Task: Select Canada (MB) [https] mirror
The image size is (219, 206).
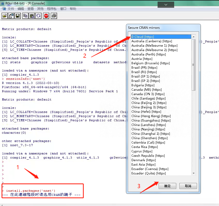Action: click(x=161, y=89)
